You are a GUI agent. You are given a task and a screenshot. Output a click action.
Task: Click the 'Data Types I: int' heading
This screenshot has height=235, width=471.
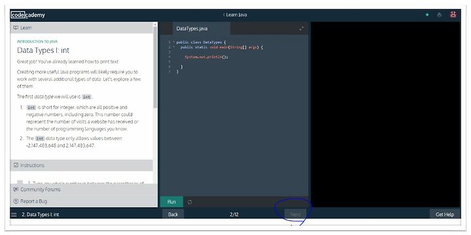click(43, 50)
